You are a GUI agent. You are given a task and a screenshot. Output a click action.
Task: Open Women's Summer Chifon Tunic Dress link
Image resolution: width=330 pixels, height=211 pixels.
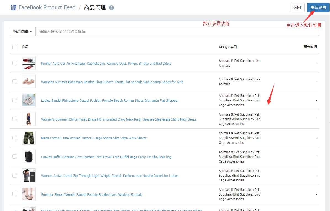coord(118,119)
